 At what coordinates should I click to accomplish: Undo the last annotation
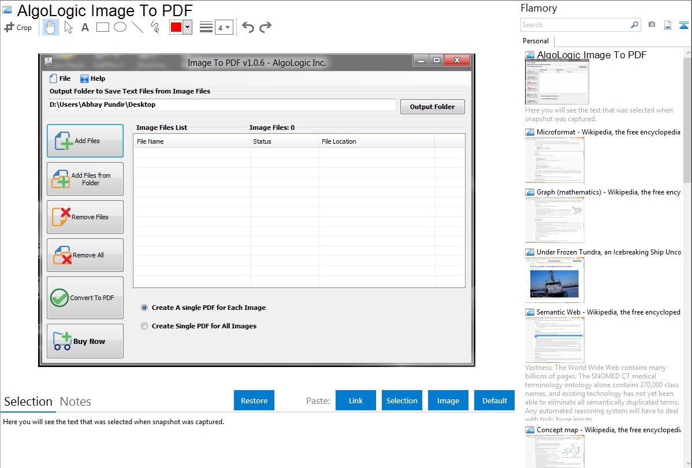(248, 27)
